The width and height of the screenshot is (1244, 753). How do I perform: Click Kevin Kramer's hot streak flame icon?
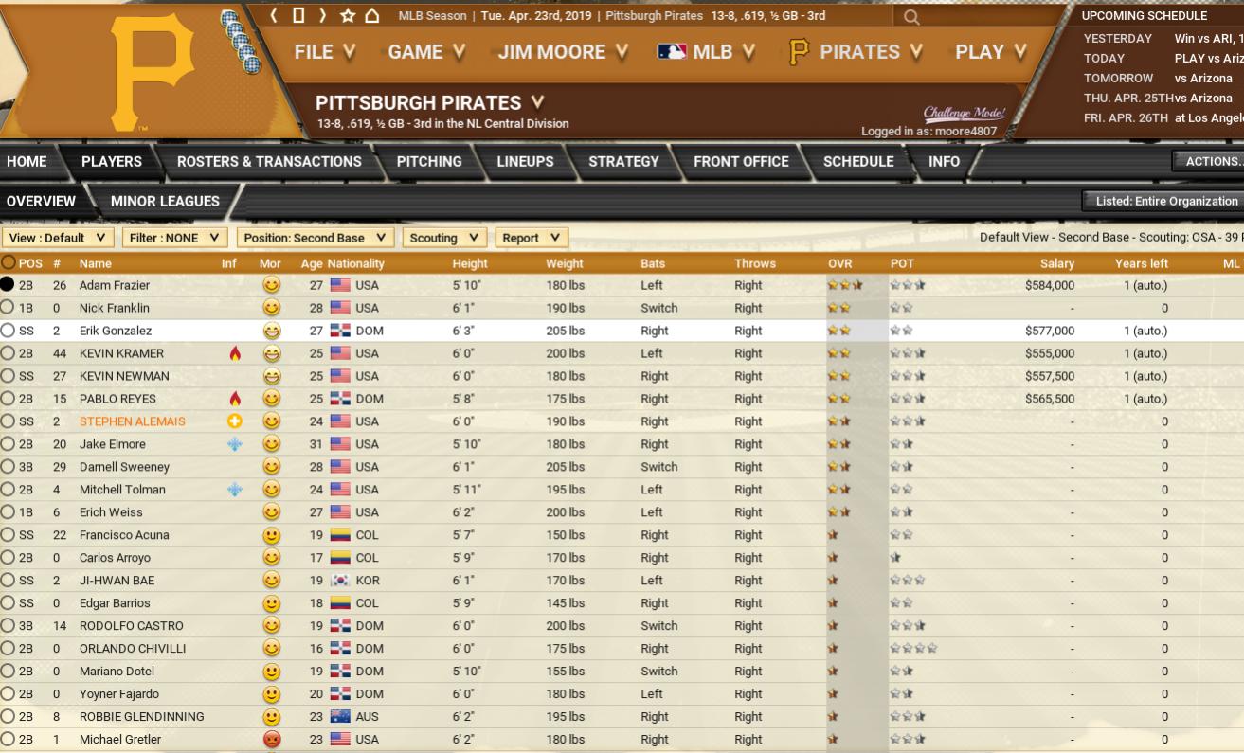pos(235,353)
